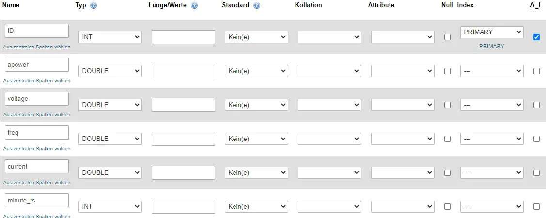Click the PRIMARY link under the ID index

click(x=492, y=46)
